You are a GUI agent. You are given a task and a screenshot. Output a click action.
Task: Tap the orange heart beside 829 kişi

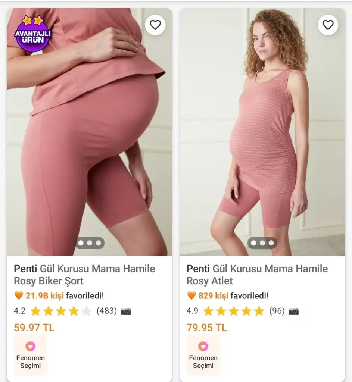pos(191,296)
